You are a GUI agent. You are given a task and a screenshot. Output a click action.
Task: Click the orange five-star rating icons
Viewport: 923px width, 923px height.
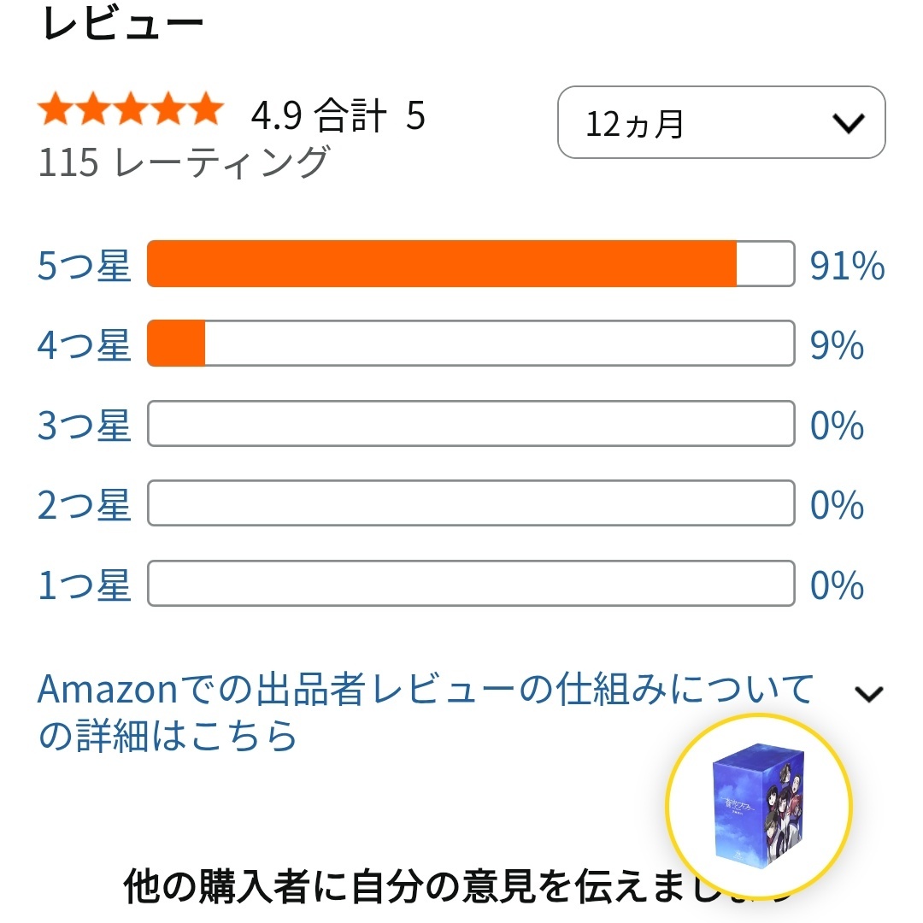[130, 112]
